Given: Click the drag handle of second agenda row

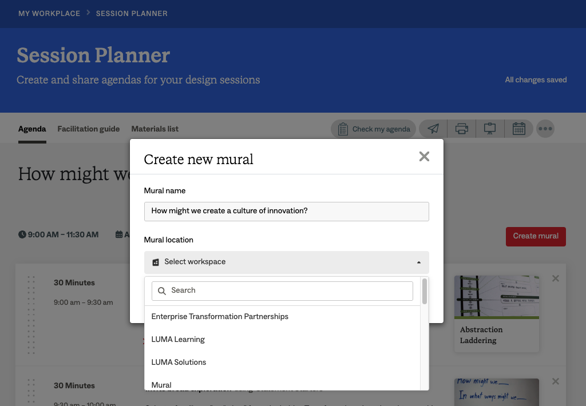Looking at the screenshot, I should [31, 392].
